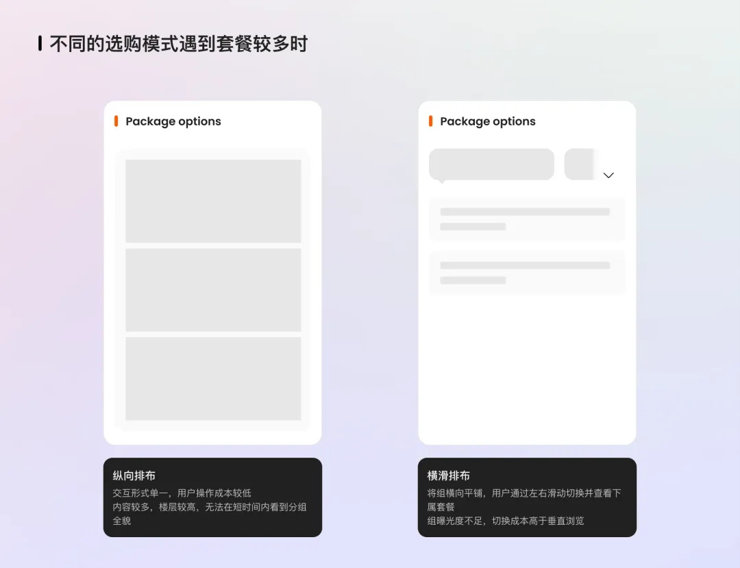Click the title marker before 不同的选购模式 heading
Image resolution: width=740 pixels, height=568 pixels.
[39, 43]
